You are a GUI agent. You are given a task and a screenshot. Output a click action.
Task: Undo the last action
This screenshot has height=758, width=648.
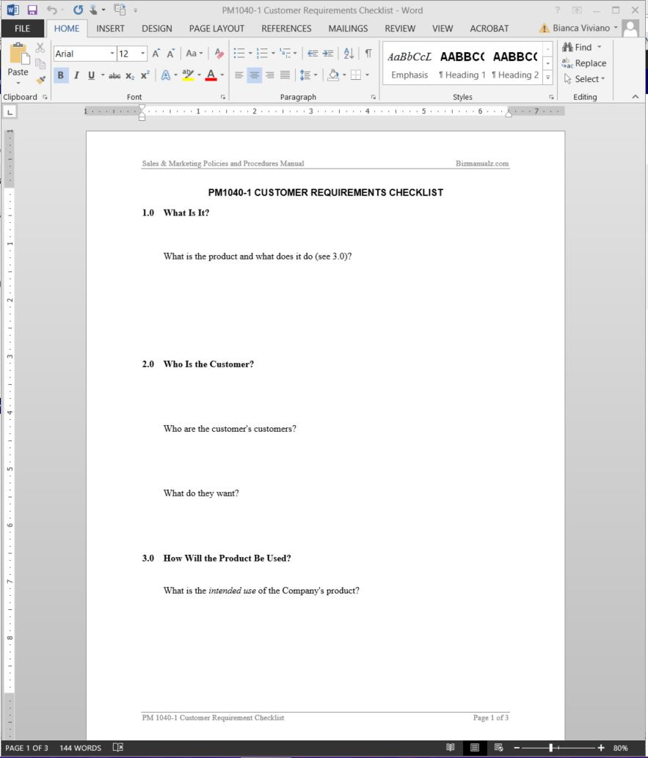click(52, 10)
